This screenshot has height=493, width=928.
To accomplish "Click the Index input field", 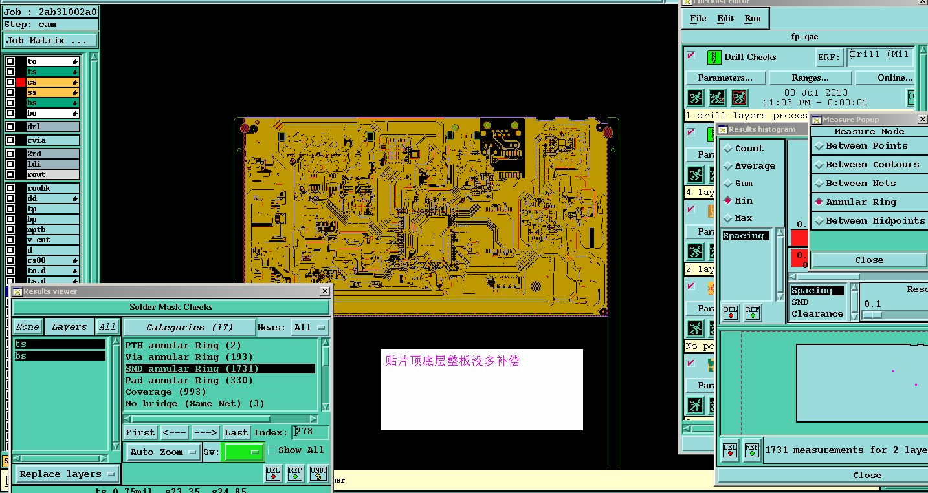I will 310,432.
